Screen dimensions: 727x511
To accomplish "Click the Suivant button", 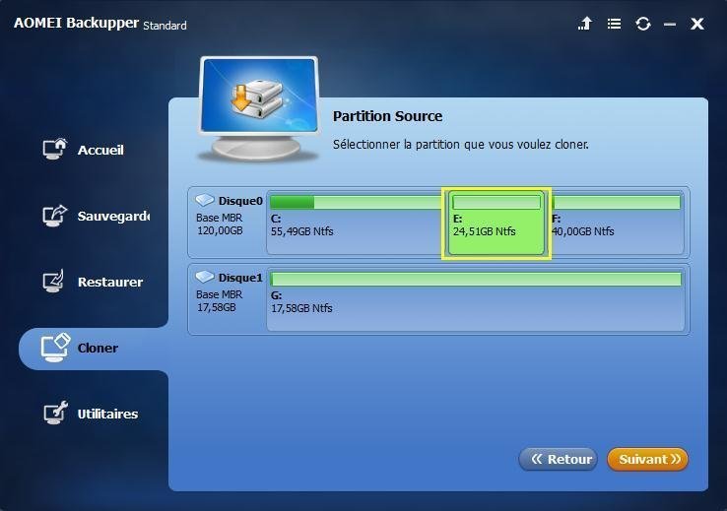I will click(647, 459).
